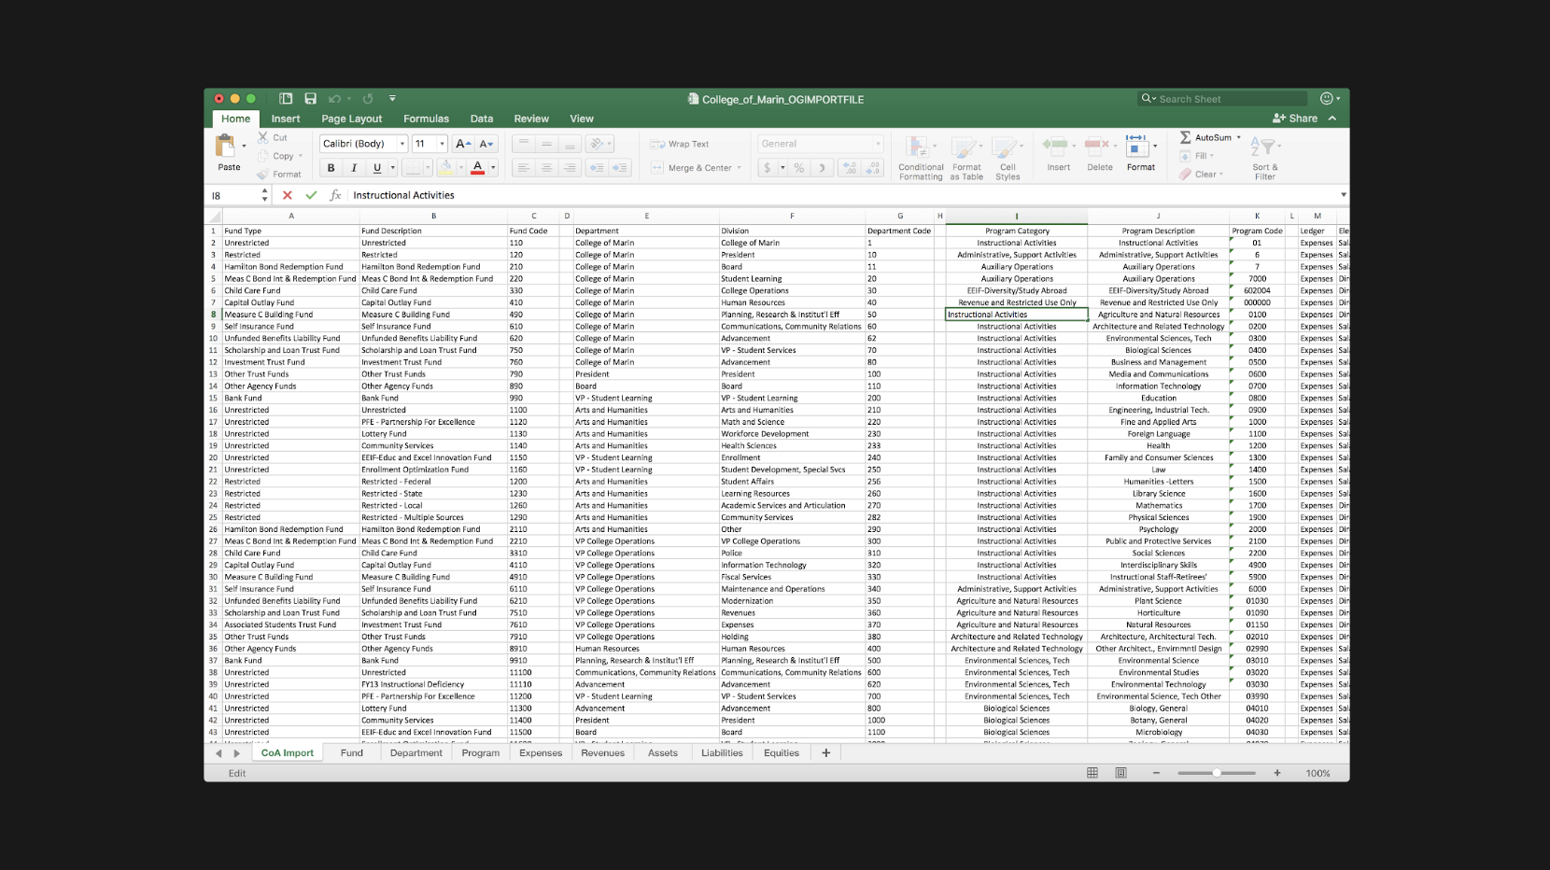Click the top align icon
This screenshot has width=1550, height=870.
click(x=523, y=144)
